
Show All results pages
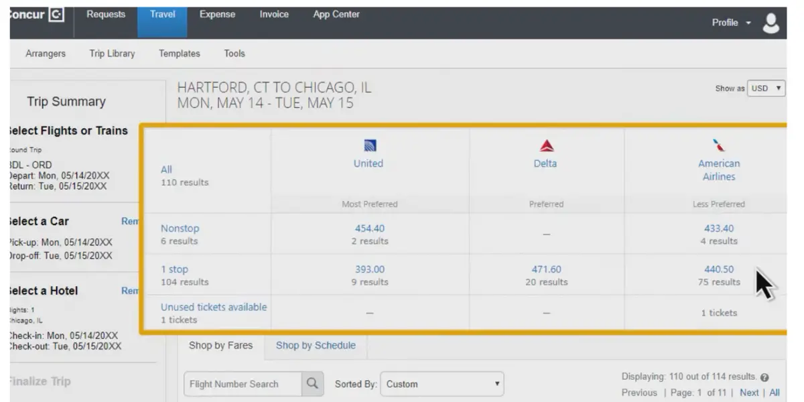point(775,393)
